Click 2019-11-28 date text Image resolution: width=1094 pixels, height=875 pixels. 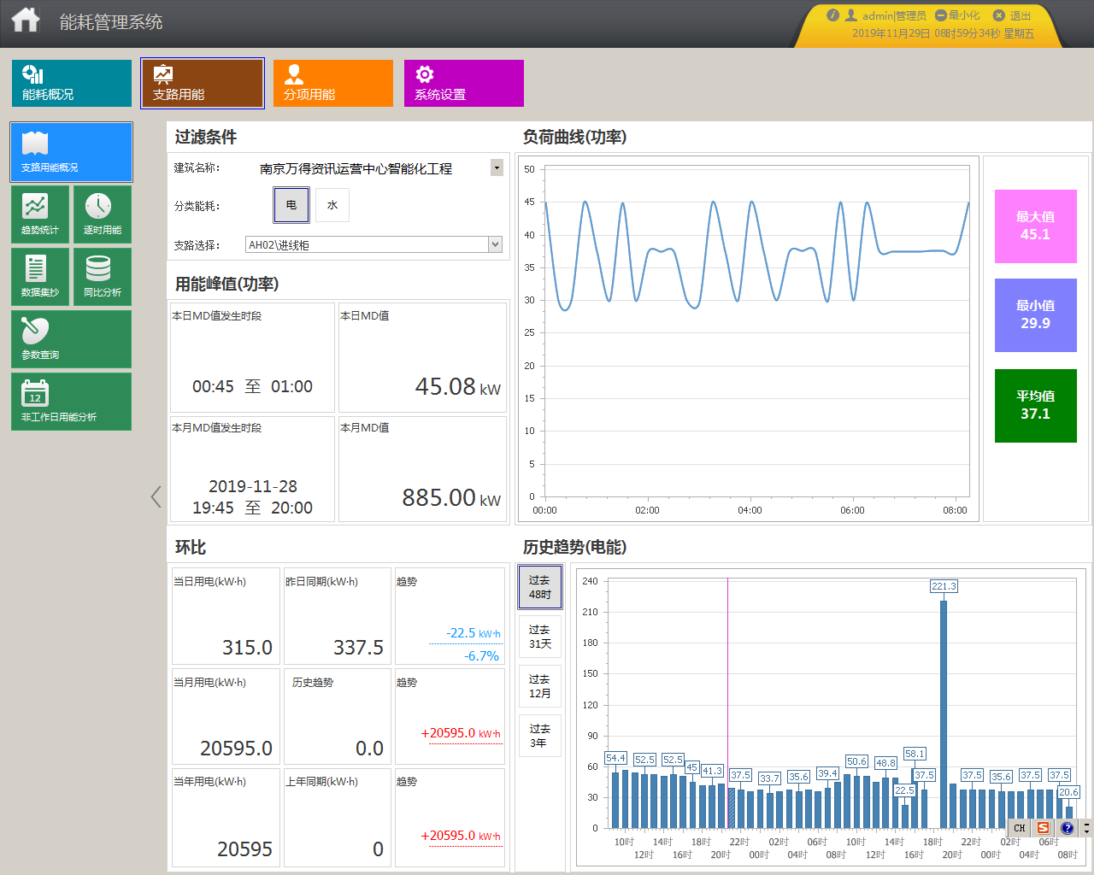click(x=253, y=486)
